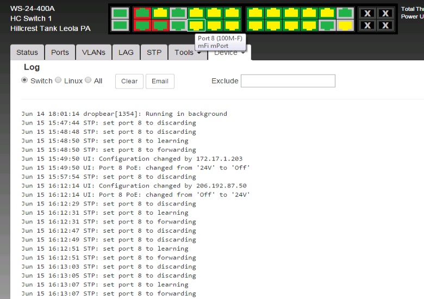The width and height of the screenshot is (424, 299).
Task: Click the top-left SFP slot X icon
Action: pyautogui.click(x=368, y=14)
